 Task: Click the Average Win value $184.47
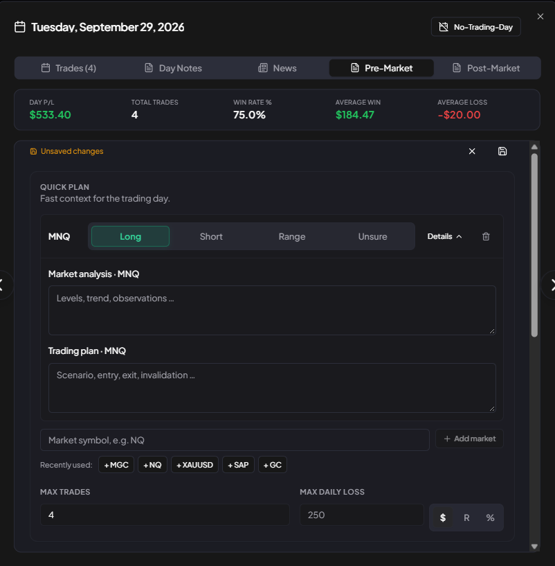pos(355,115)
